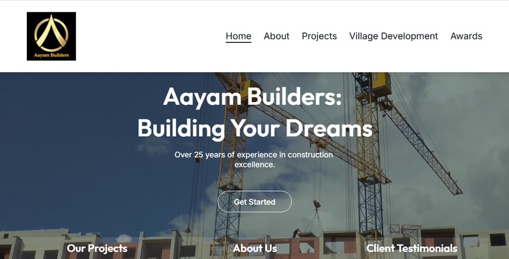Click the Aayam Builders logo image
509x259 pixels.
pos(51,36)
